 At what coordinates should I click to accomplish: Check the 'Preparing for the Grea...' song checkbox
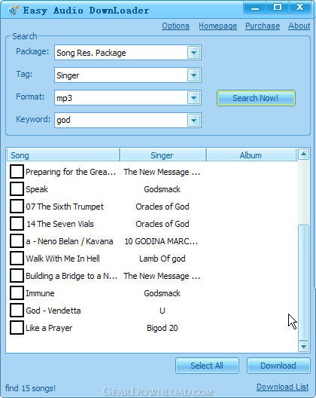point(17,172)
